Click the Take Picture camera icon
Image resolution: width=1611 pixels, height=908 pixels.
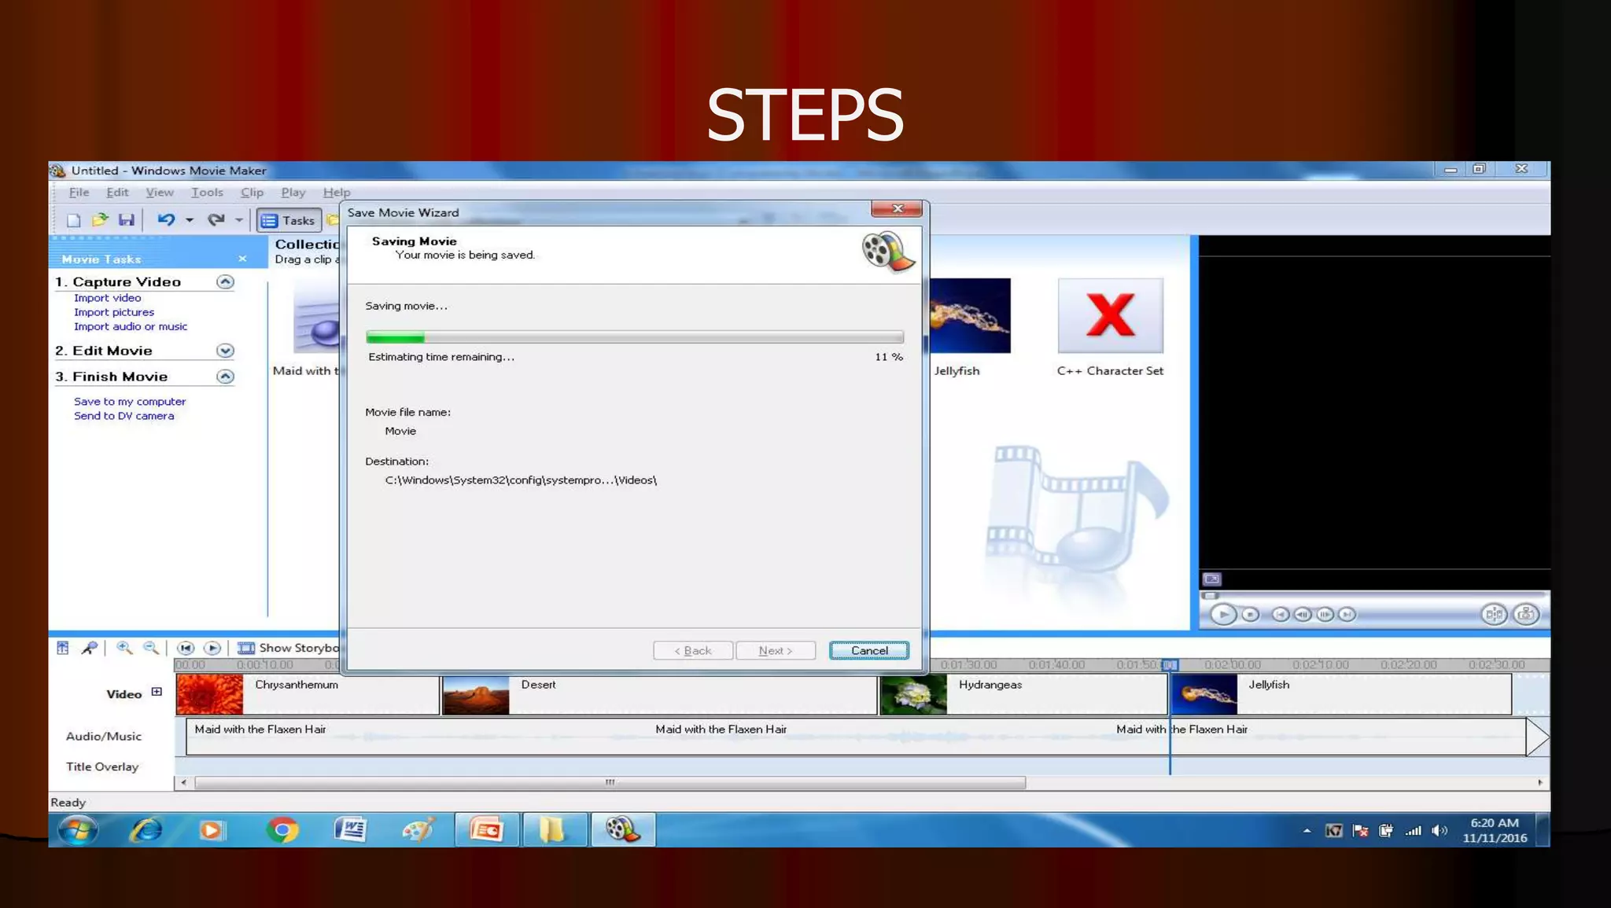(x=1526, y=614)
